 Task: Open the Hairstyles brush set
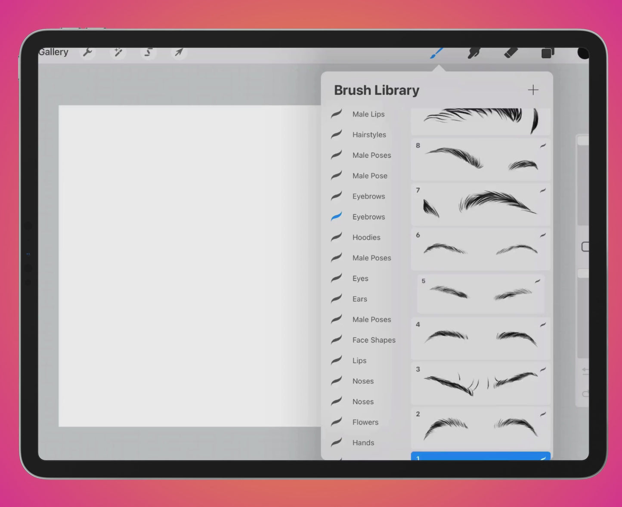coord(369,135)
